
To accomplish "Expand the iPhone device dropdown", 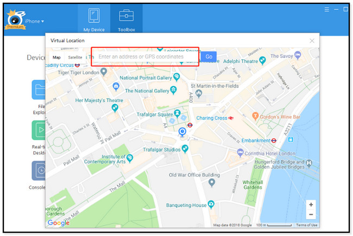I will tap(34, 21).
